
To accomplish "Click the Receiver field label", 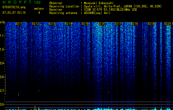I will tap(56, 10).
